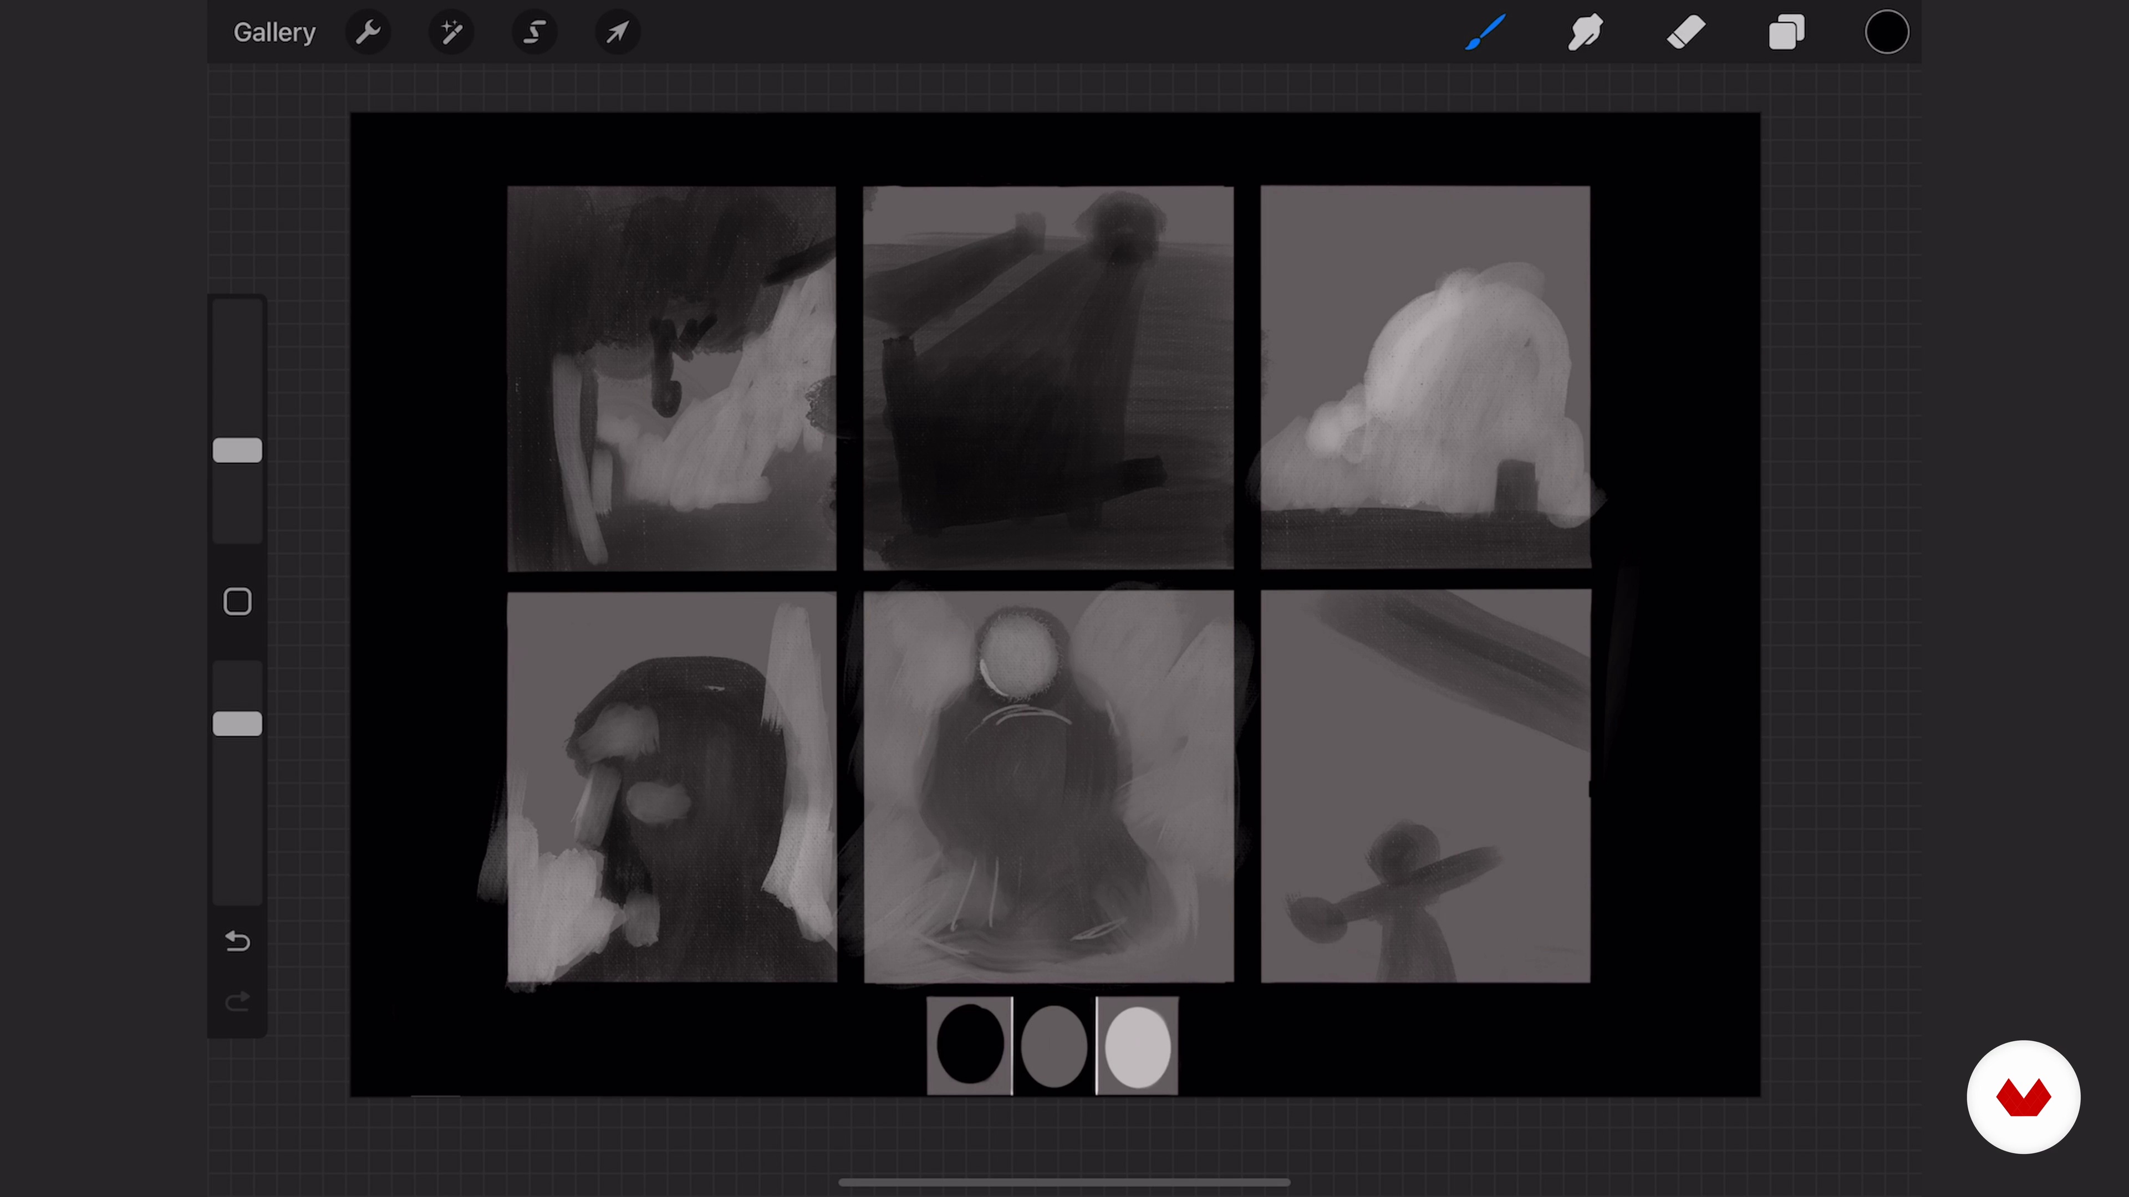The width and height of the screenshot is (2129, 1197).
Task: Click the brush opacity slider handle
Action: [237, 724]
